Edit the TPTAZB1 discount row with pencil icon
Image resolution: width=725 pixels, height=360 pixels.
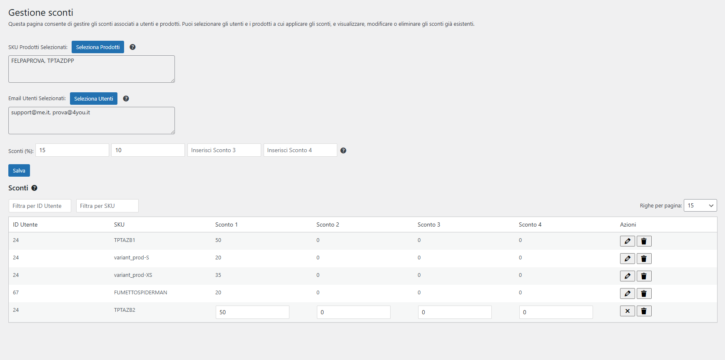tap(627, 241)
